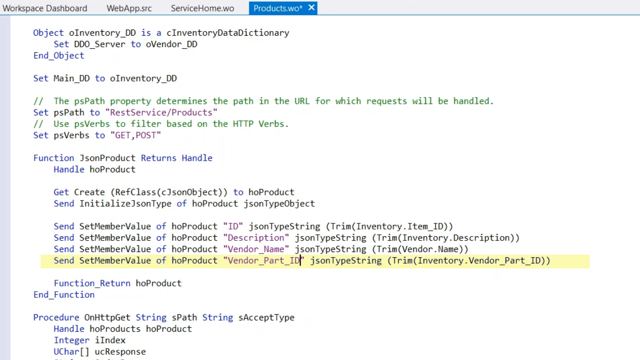Click the JsonProduct function name
Viewport: 640px width, 360px height.
click(107, 158)
